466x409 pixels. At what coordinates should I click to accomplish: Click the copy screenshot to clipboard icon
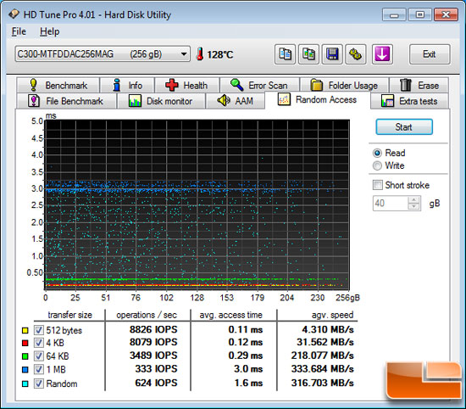(x=308, y=54)
